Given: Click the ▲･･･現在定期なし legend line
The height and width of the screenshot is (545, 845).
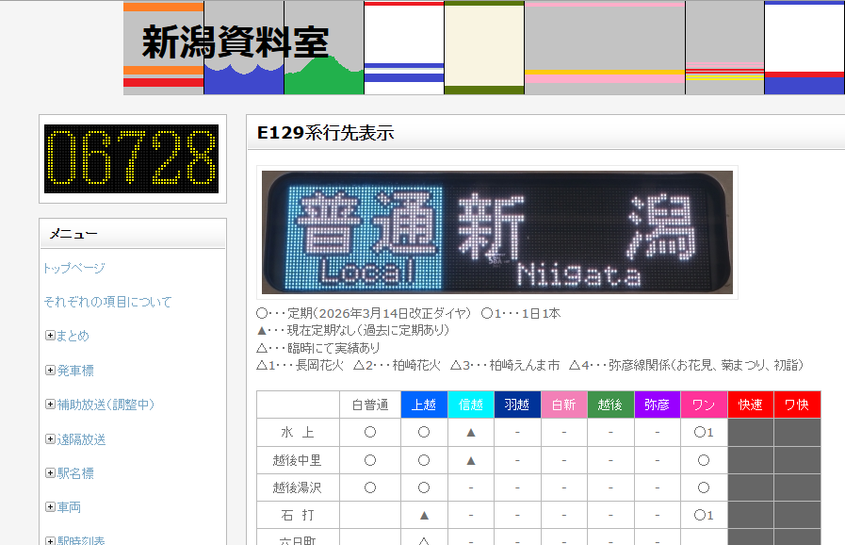Looking at the screenshot, I should click(353, 330).
